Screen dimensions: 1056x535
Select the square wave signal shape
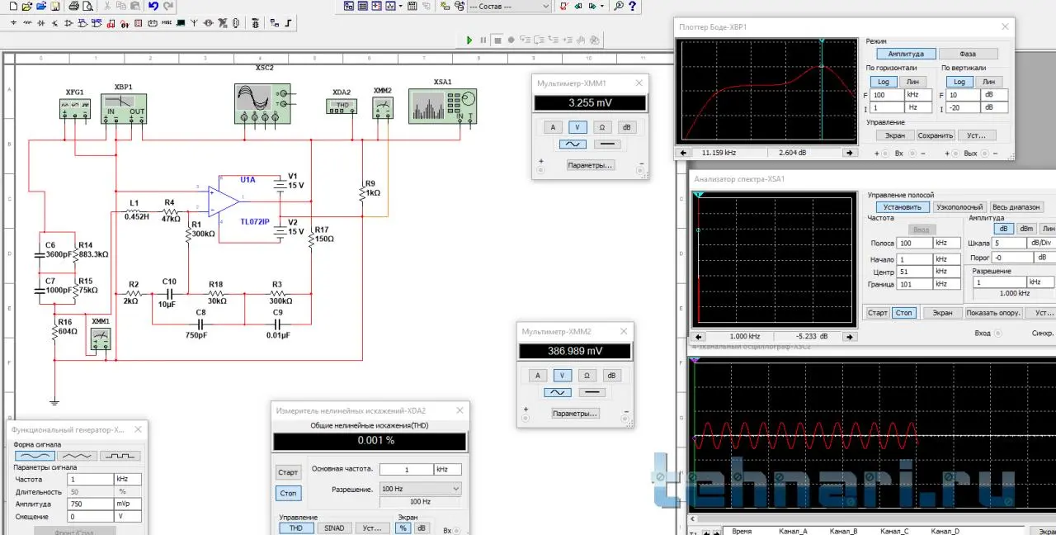[x=120, y=456]
